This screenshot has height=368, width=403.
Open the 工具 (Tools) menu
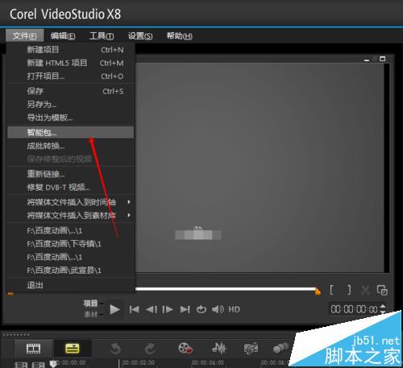click(102, 35)
